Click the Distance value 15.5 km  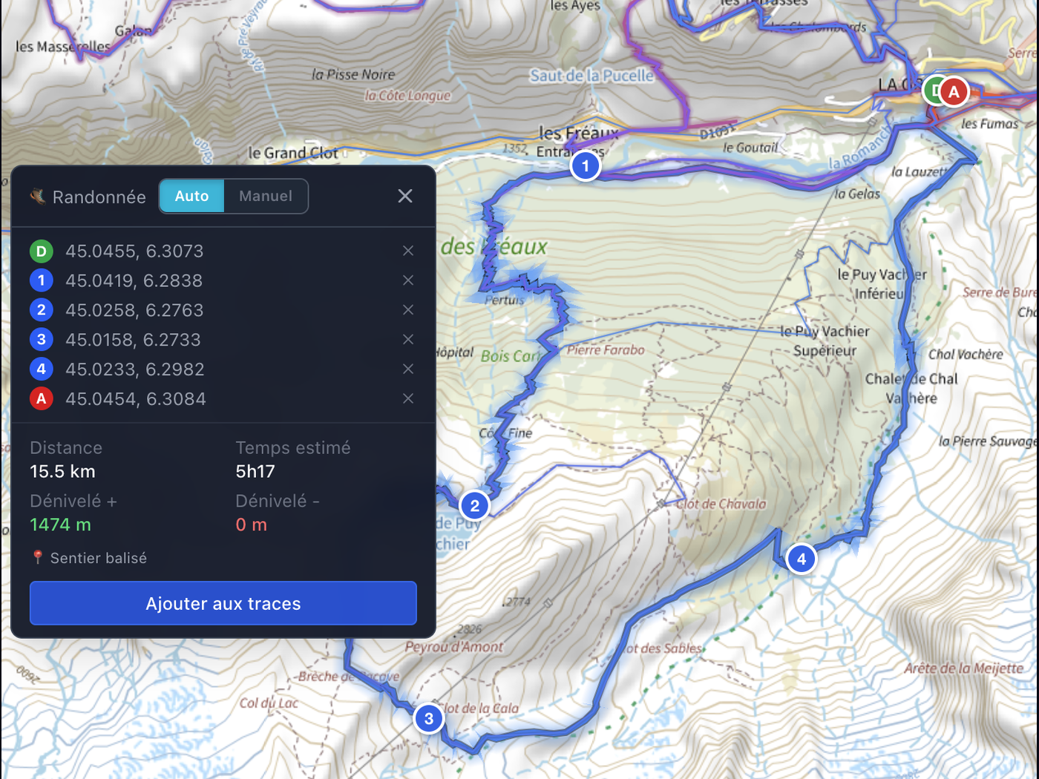pos(62,471)
